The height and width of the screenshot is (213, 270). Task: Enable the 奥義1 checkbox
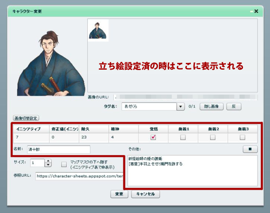point(183,137)
